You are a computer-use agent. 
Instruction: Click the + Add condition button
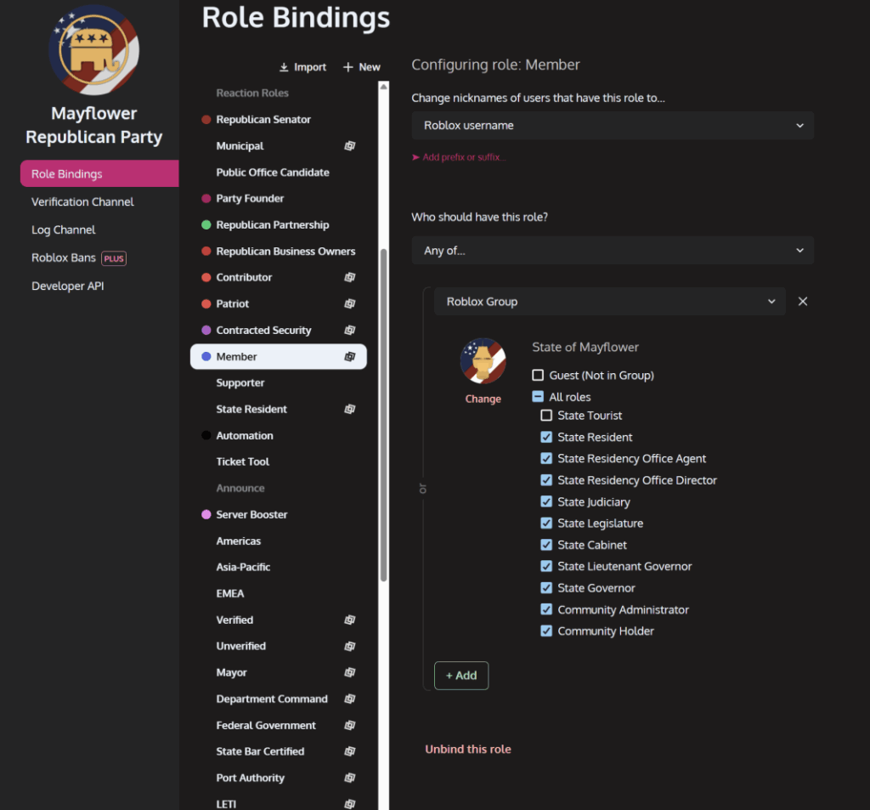click(x=461, y=675)
